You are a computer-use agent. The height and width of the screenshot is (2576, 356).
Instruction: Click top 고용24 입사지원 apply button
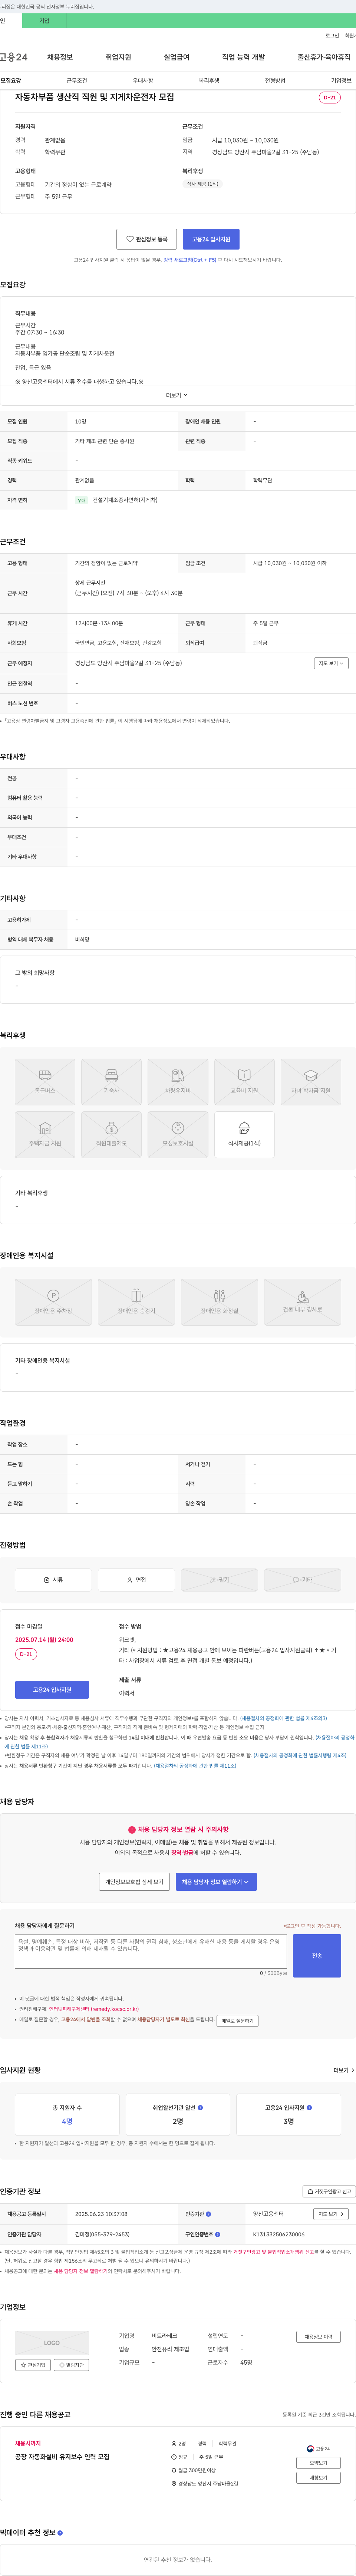click(x=211, y=239)
